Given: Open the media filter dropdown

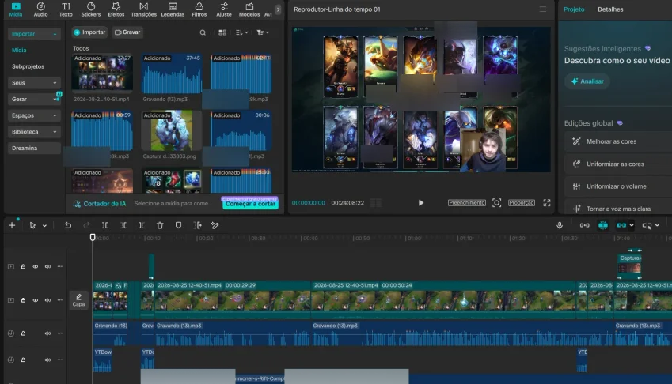Looking at the screenshot, I should 263,32.
